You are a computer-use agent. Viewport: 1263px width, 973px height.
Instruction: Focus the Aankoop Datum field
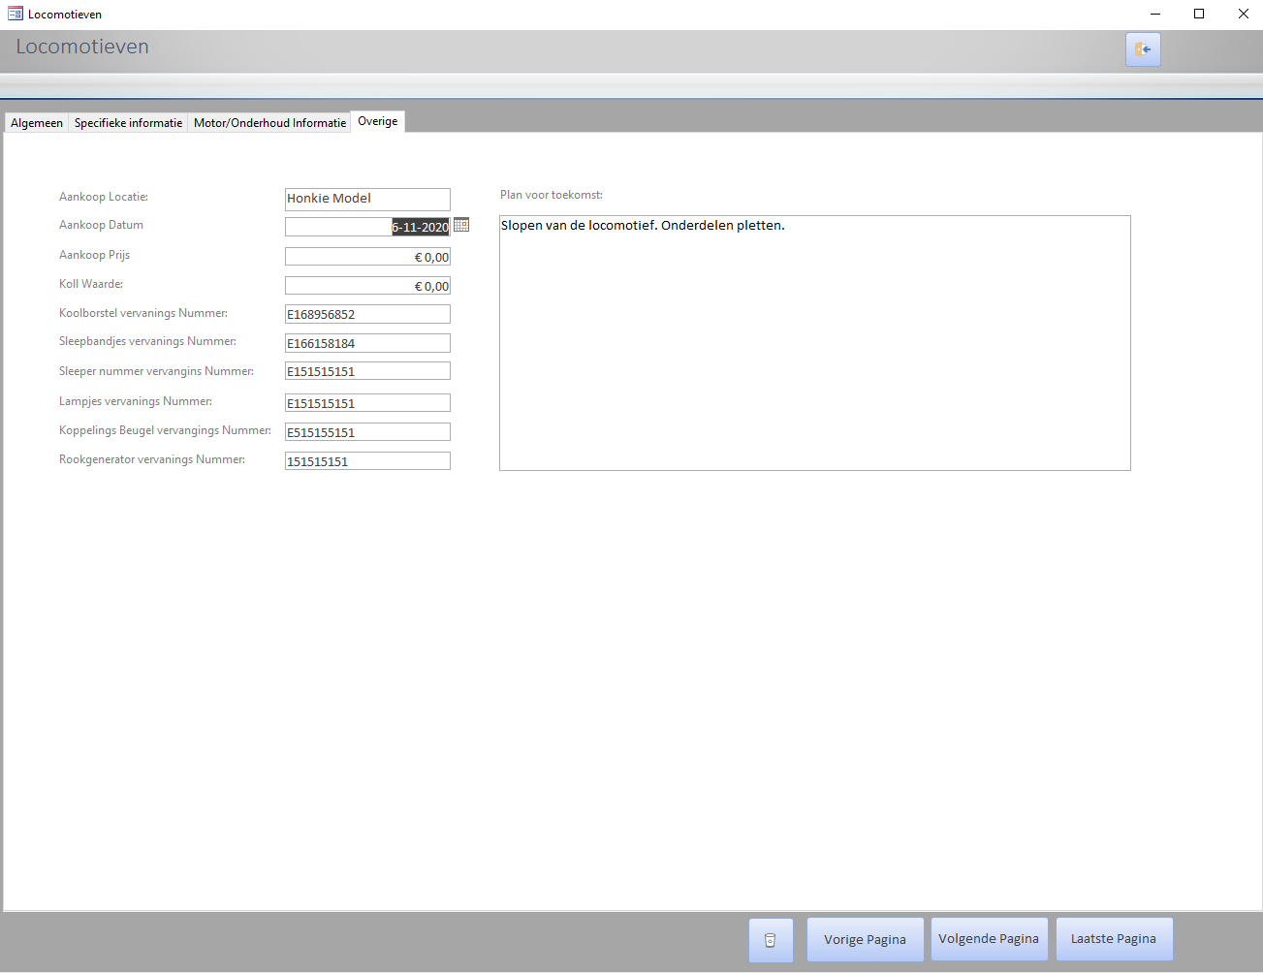click(367, 227)
